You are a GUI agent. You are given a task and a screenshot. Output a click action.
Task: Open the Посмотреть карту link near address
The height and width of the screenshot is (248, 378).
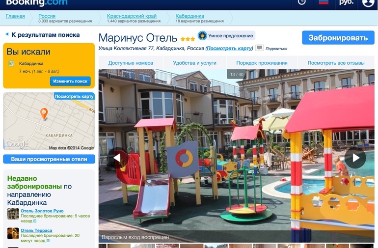pyautogui.click(x=229, y=49)
